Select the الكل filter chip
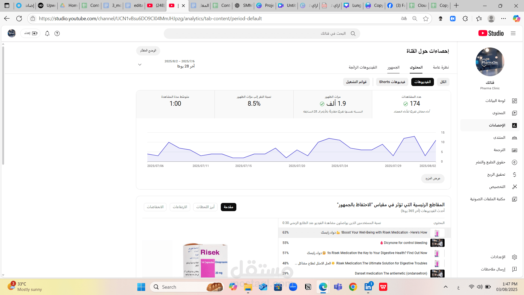Viewport: 524px width, 295px height. pyautogui.click(x=443, y=82)
